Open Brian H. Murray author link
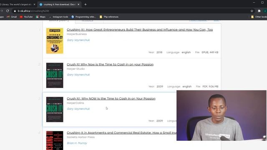This screenshot has width=267, height=150. point(77,143)
